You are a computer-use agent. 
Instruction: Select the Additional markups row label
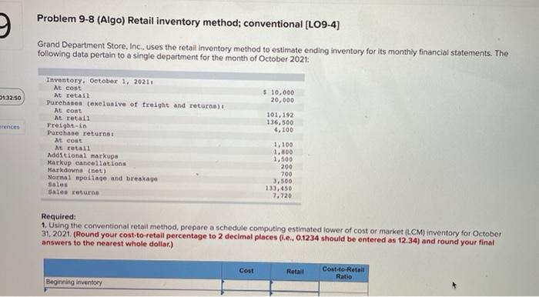pyautogui.click(x=83, y=156)
